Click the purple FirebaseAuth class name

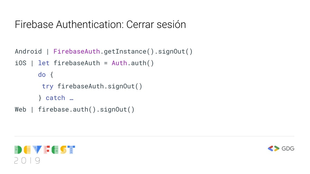pos(77,51)
